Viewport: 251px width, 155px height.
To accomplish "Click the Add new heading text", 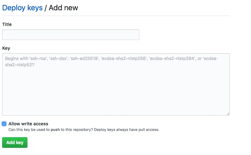I will click(63, 8).
